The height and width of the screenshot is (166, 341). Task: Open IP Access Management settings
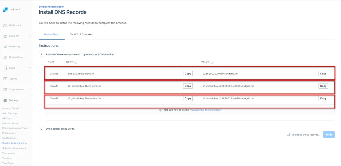[x=15, y=128]
